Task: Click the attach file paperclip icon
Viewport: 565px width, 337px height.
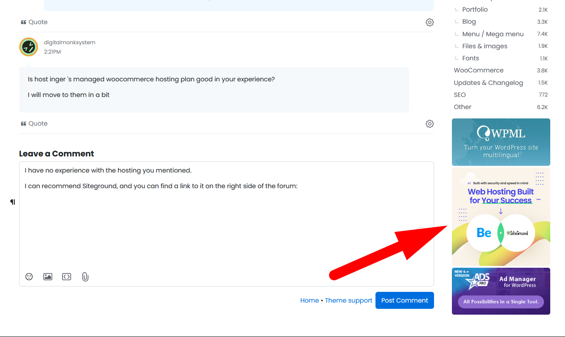Action: (x=85, y=277)
